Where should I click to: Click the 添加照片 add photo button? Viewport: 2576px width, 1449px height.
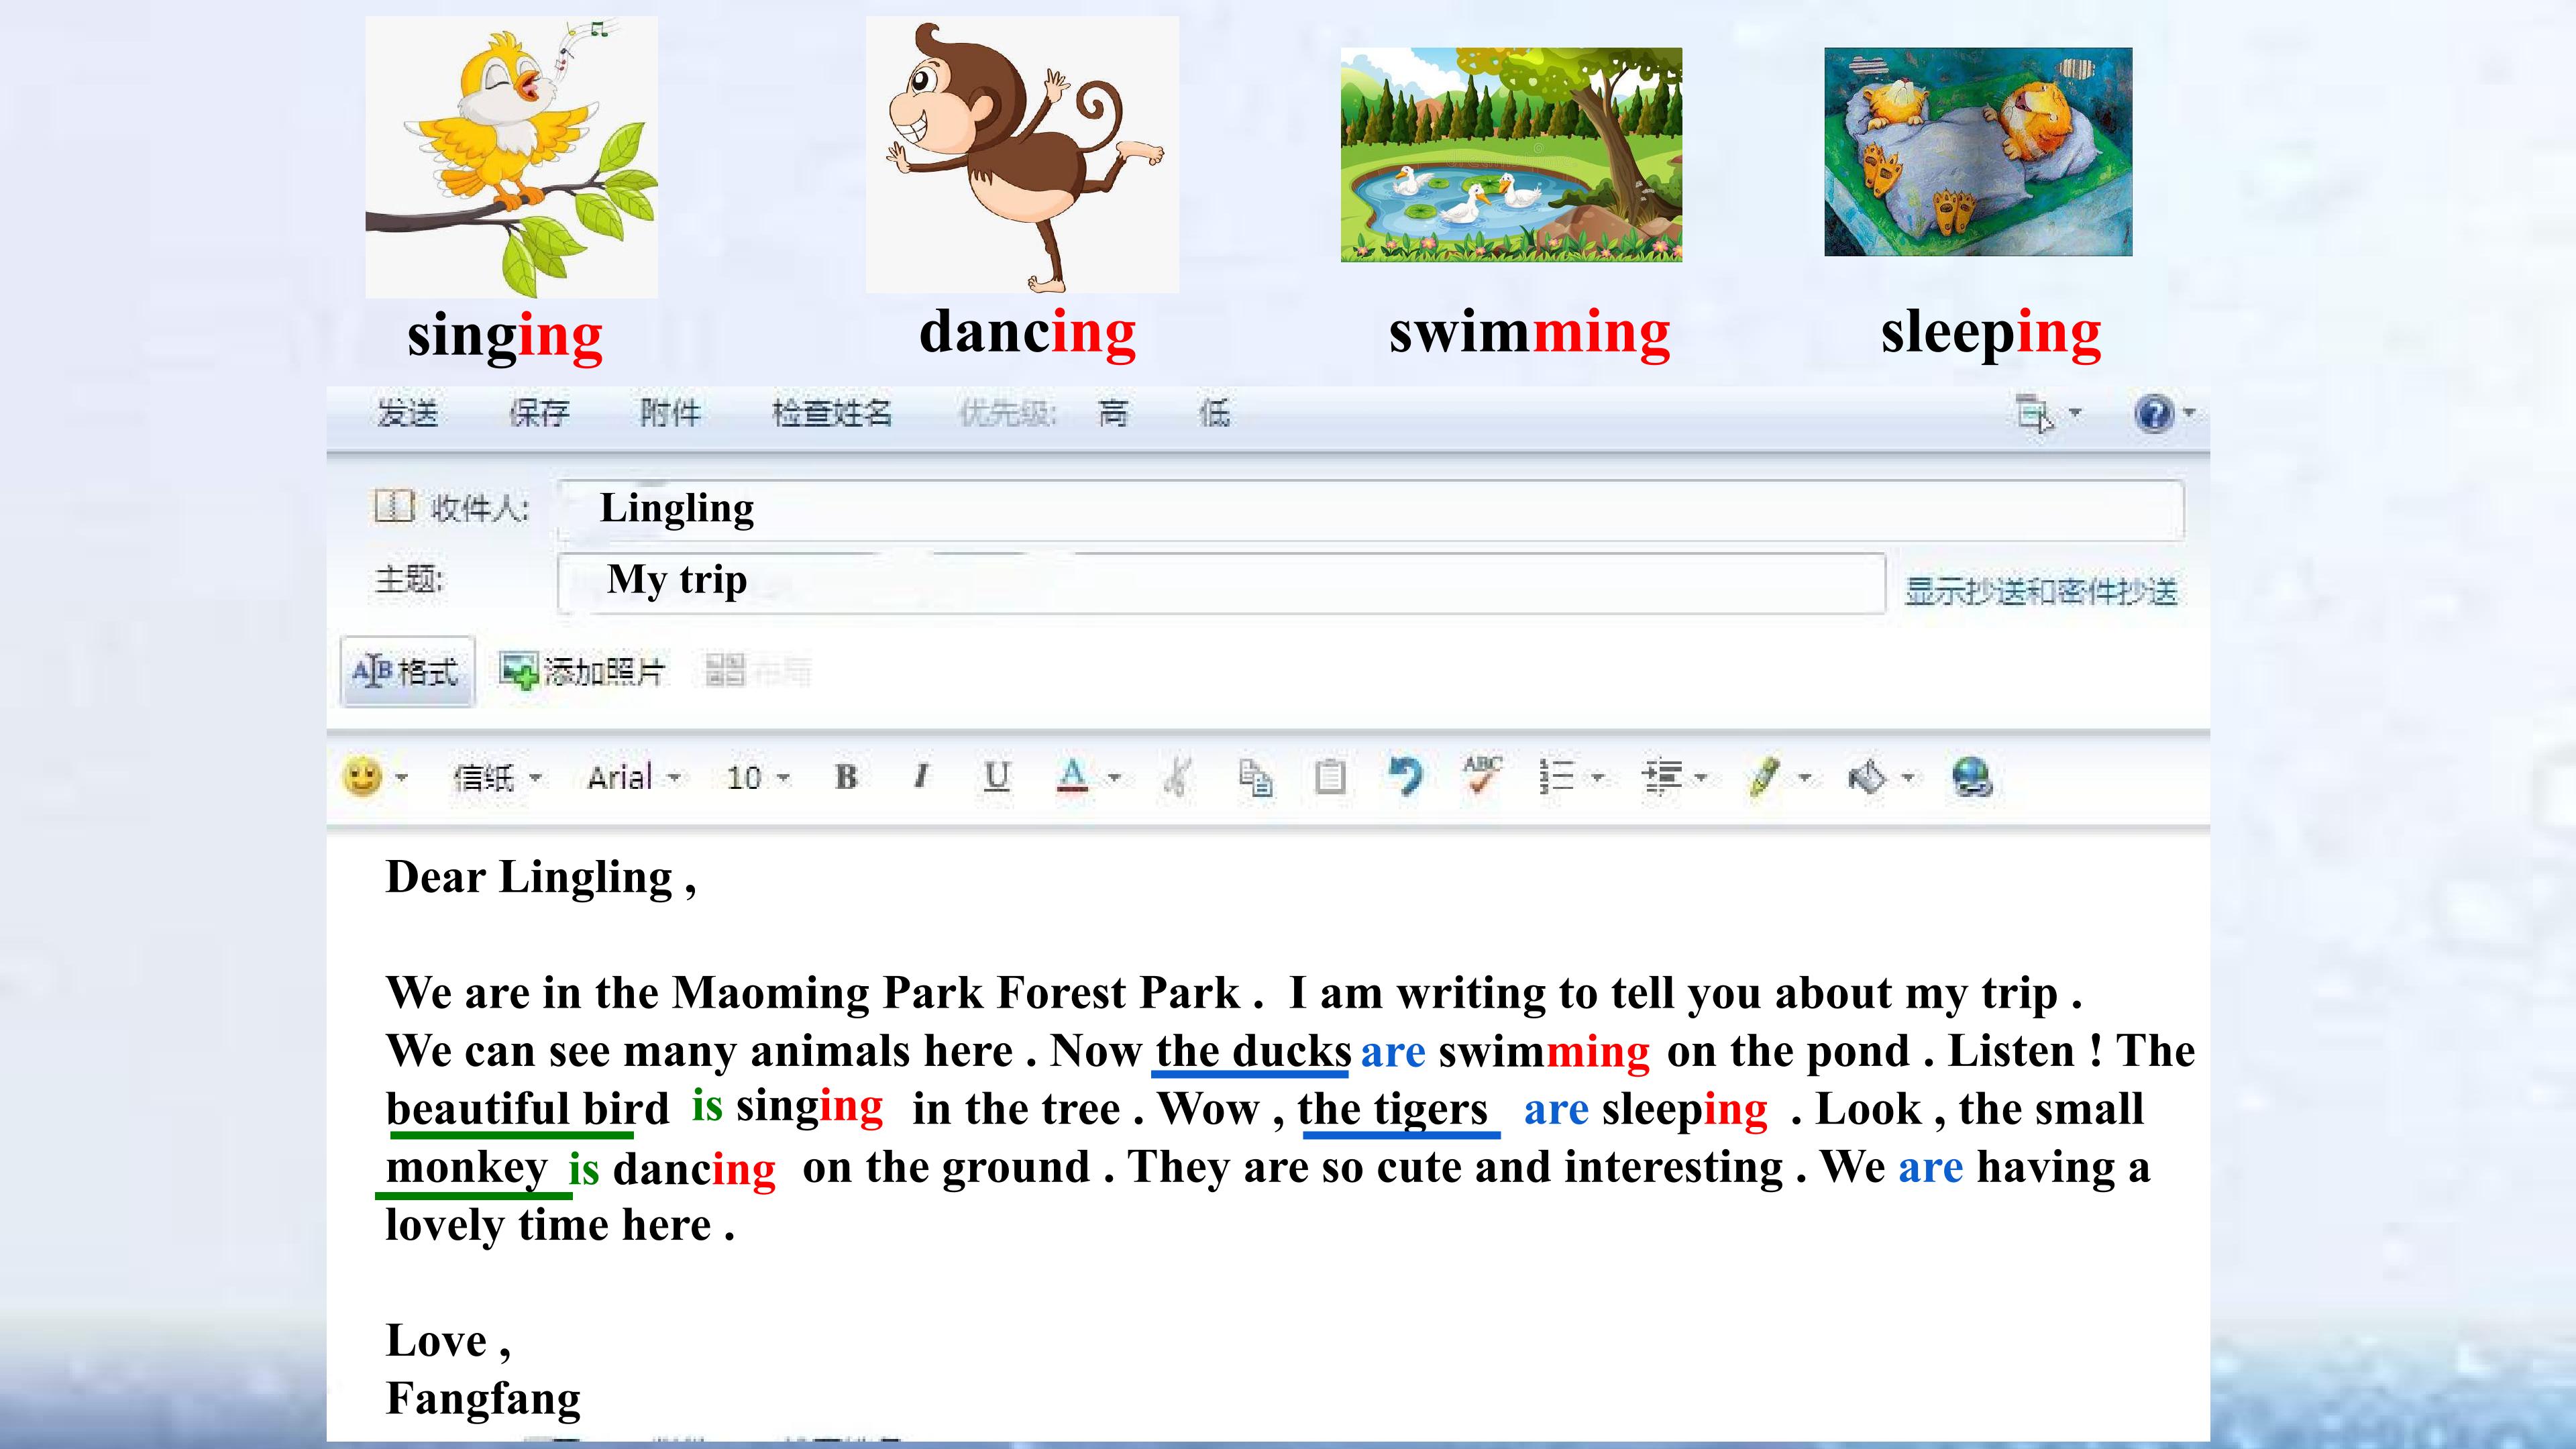tap(583, 671)
